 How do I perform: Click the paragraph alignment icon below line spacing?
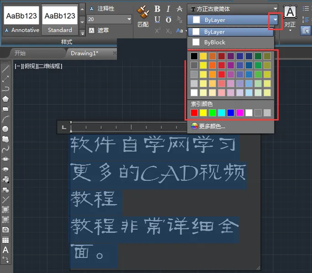pyautogui.click(x=306, y=31)
